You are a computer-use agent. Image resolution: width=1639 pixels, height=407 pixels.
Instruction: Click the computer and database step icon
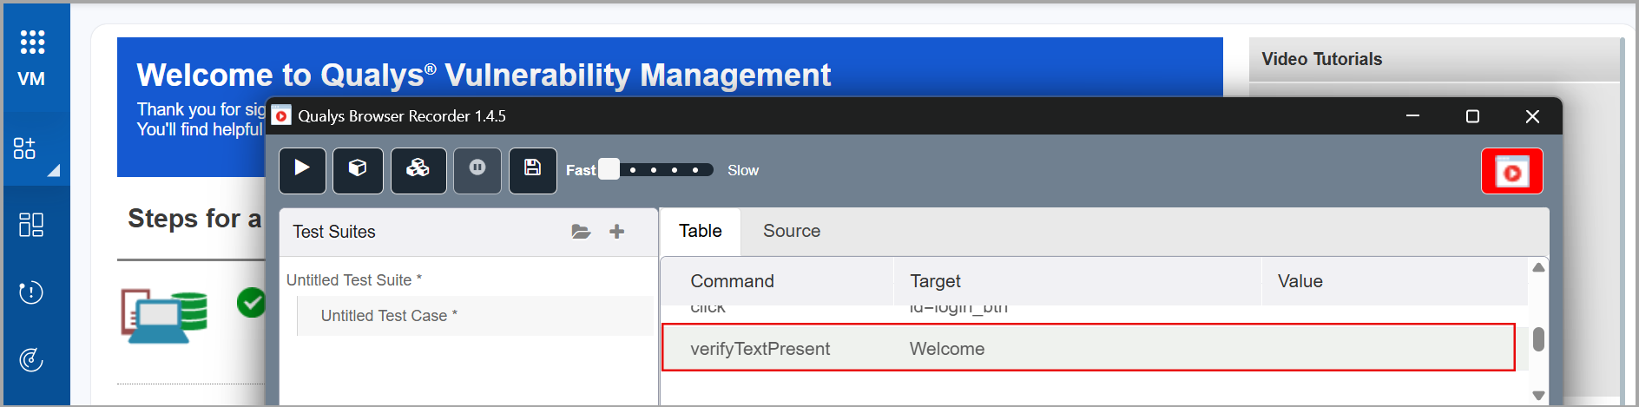click(x=164, y=316)
